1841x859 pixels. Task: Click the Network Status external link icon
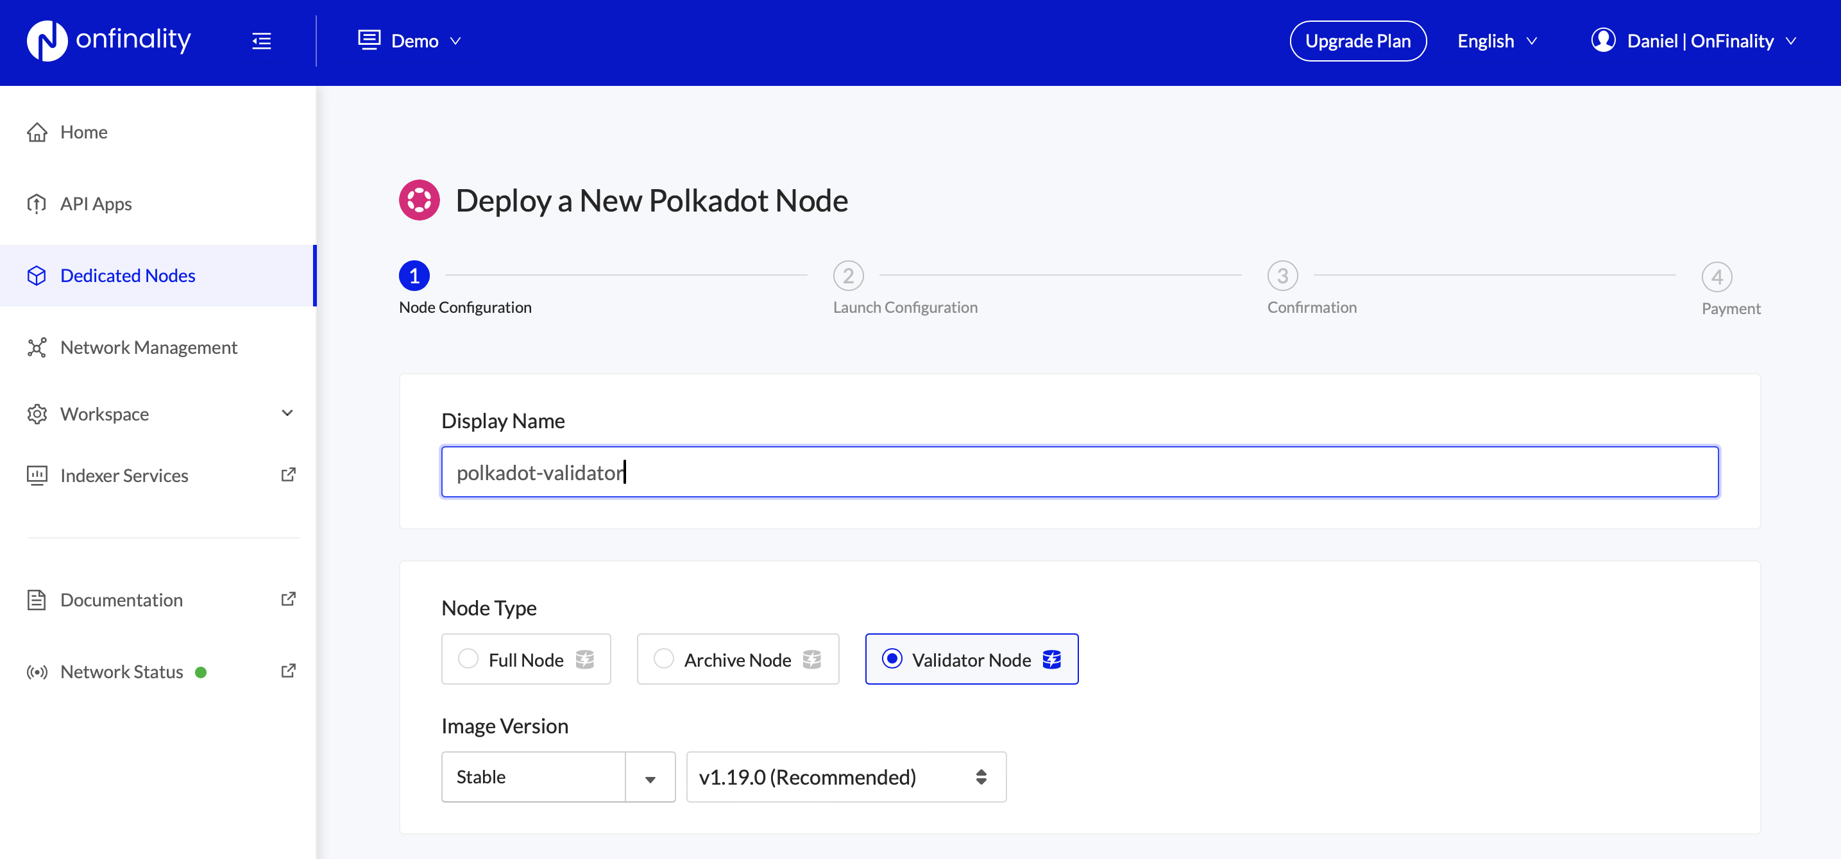point(289,671)
